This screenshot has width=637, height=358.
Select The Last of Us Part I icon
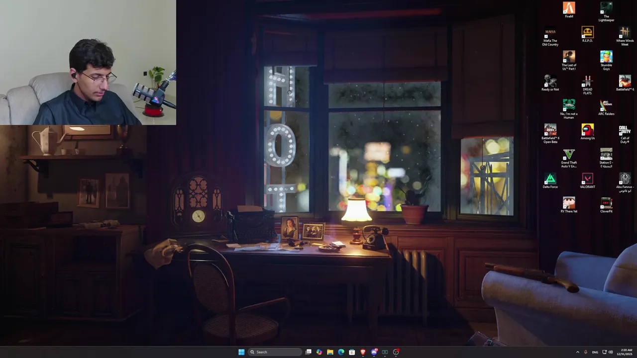pyautogui.click(x=569, y=61)
